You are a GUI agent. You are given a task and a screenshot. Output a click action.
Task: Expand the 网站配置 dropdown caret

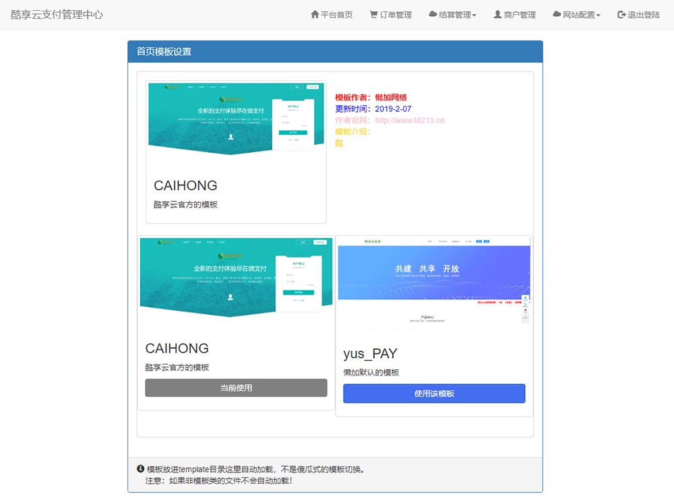pos(598,15)
